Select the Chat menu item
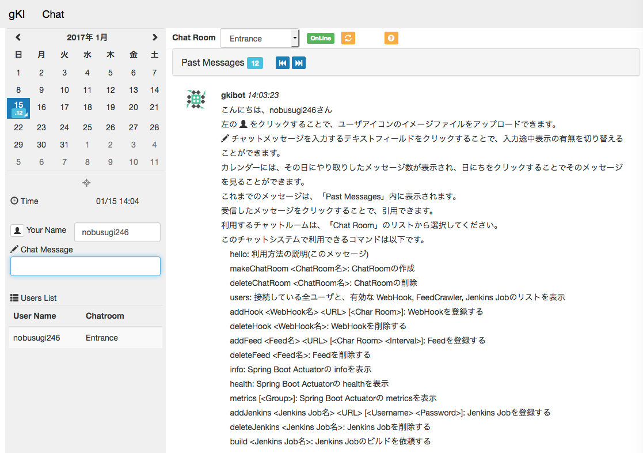The image size is (643, 453). pos(54,14)
